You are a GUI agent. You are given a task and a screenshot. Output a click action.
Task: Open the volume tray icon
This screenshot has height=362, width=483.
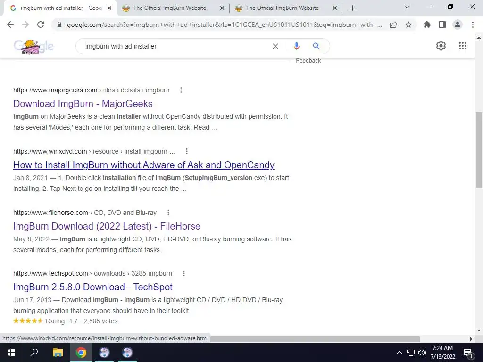pos(422,353)
